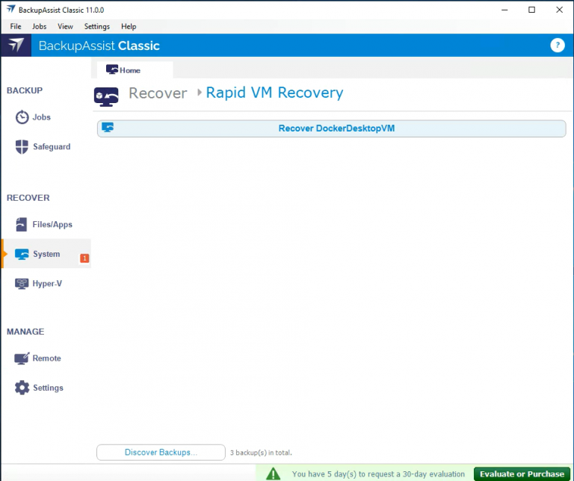Click the Recover breadcrumb link
Screen dimensions: 574x481
pyautogui.click(x=158, y=93)
